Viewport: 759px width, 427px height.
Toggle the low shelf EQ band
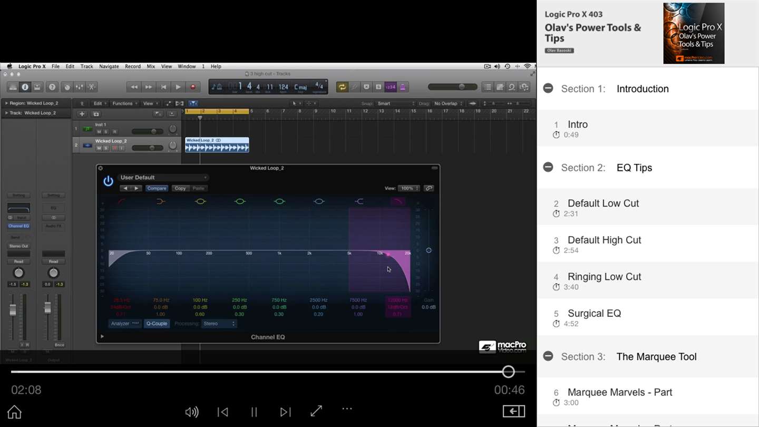pos(161,201)
